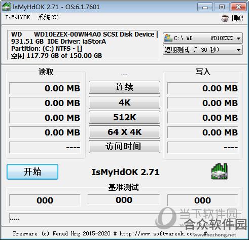This screenshot has height=240, width=249.
Task: Click the 写入 512K write result field
Action: click(x=203, y=118)
